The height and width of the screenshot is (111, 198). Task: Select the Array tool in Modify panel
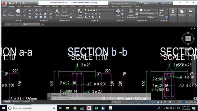point(45,17)
